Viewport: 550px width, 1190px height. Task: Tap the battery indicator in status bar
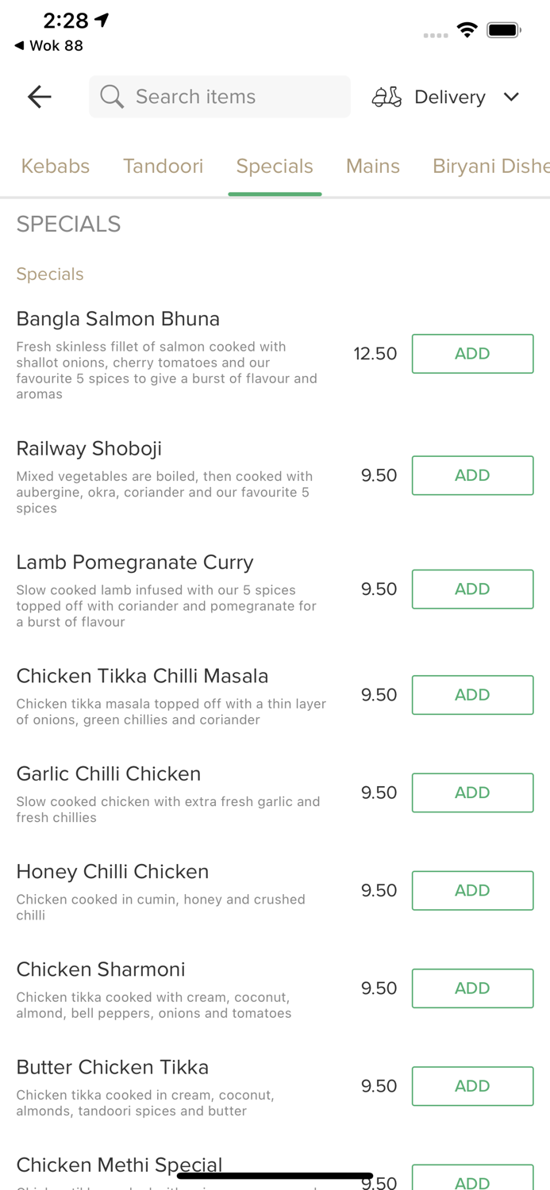503,29
